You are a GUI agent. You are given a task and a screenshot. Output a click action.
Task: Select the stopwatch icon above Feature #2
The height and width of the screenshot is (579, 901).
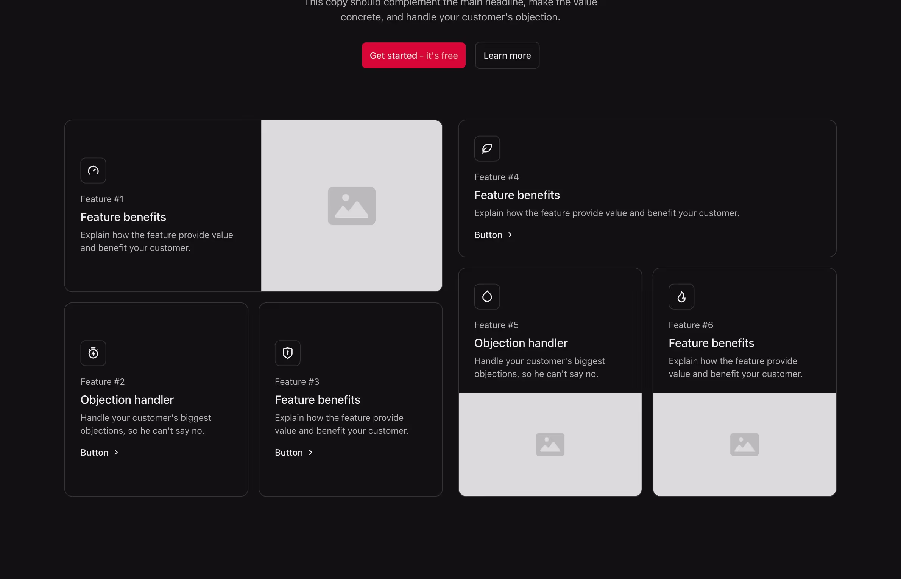click(93, 353)
